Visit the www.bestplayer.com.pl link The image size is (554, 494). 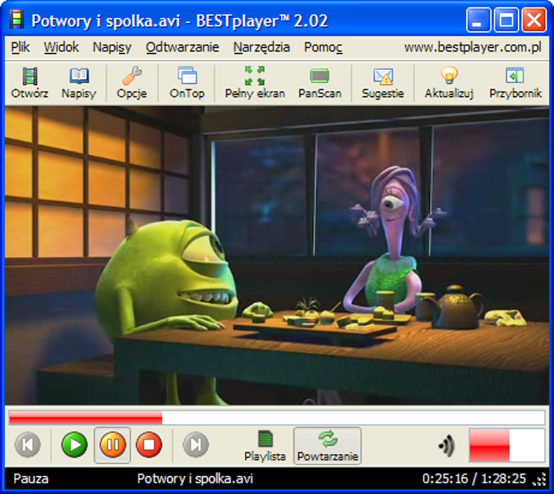pos(473,47)
